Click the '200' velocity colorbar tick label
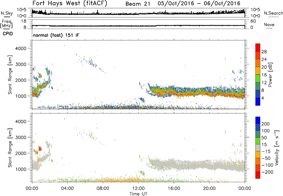 [266, 124]
